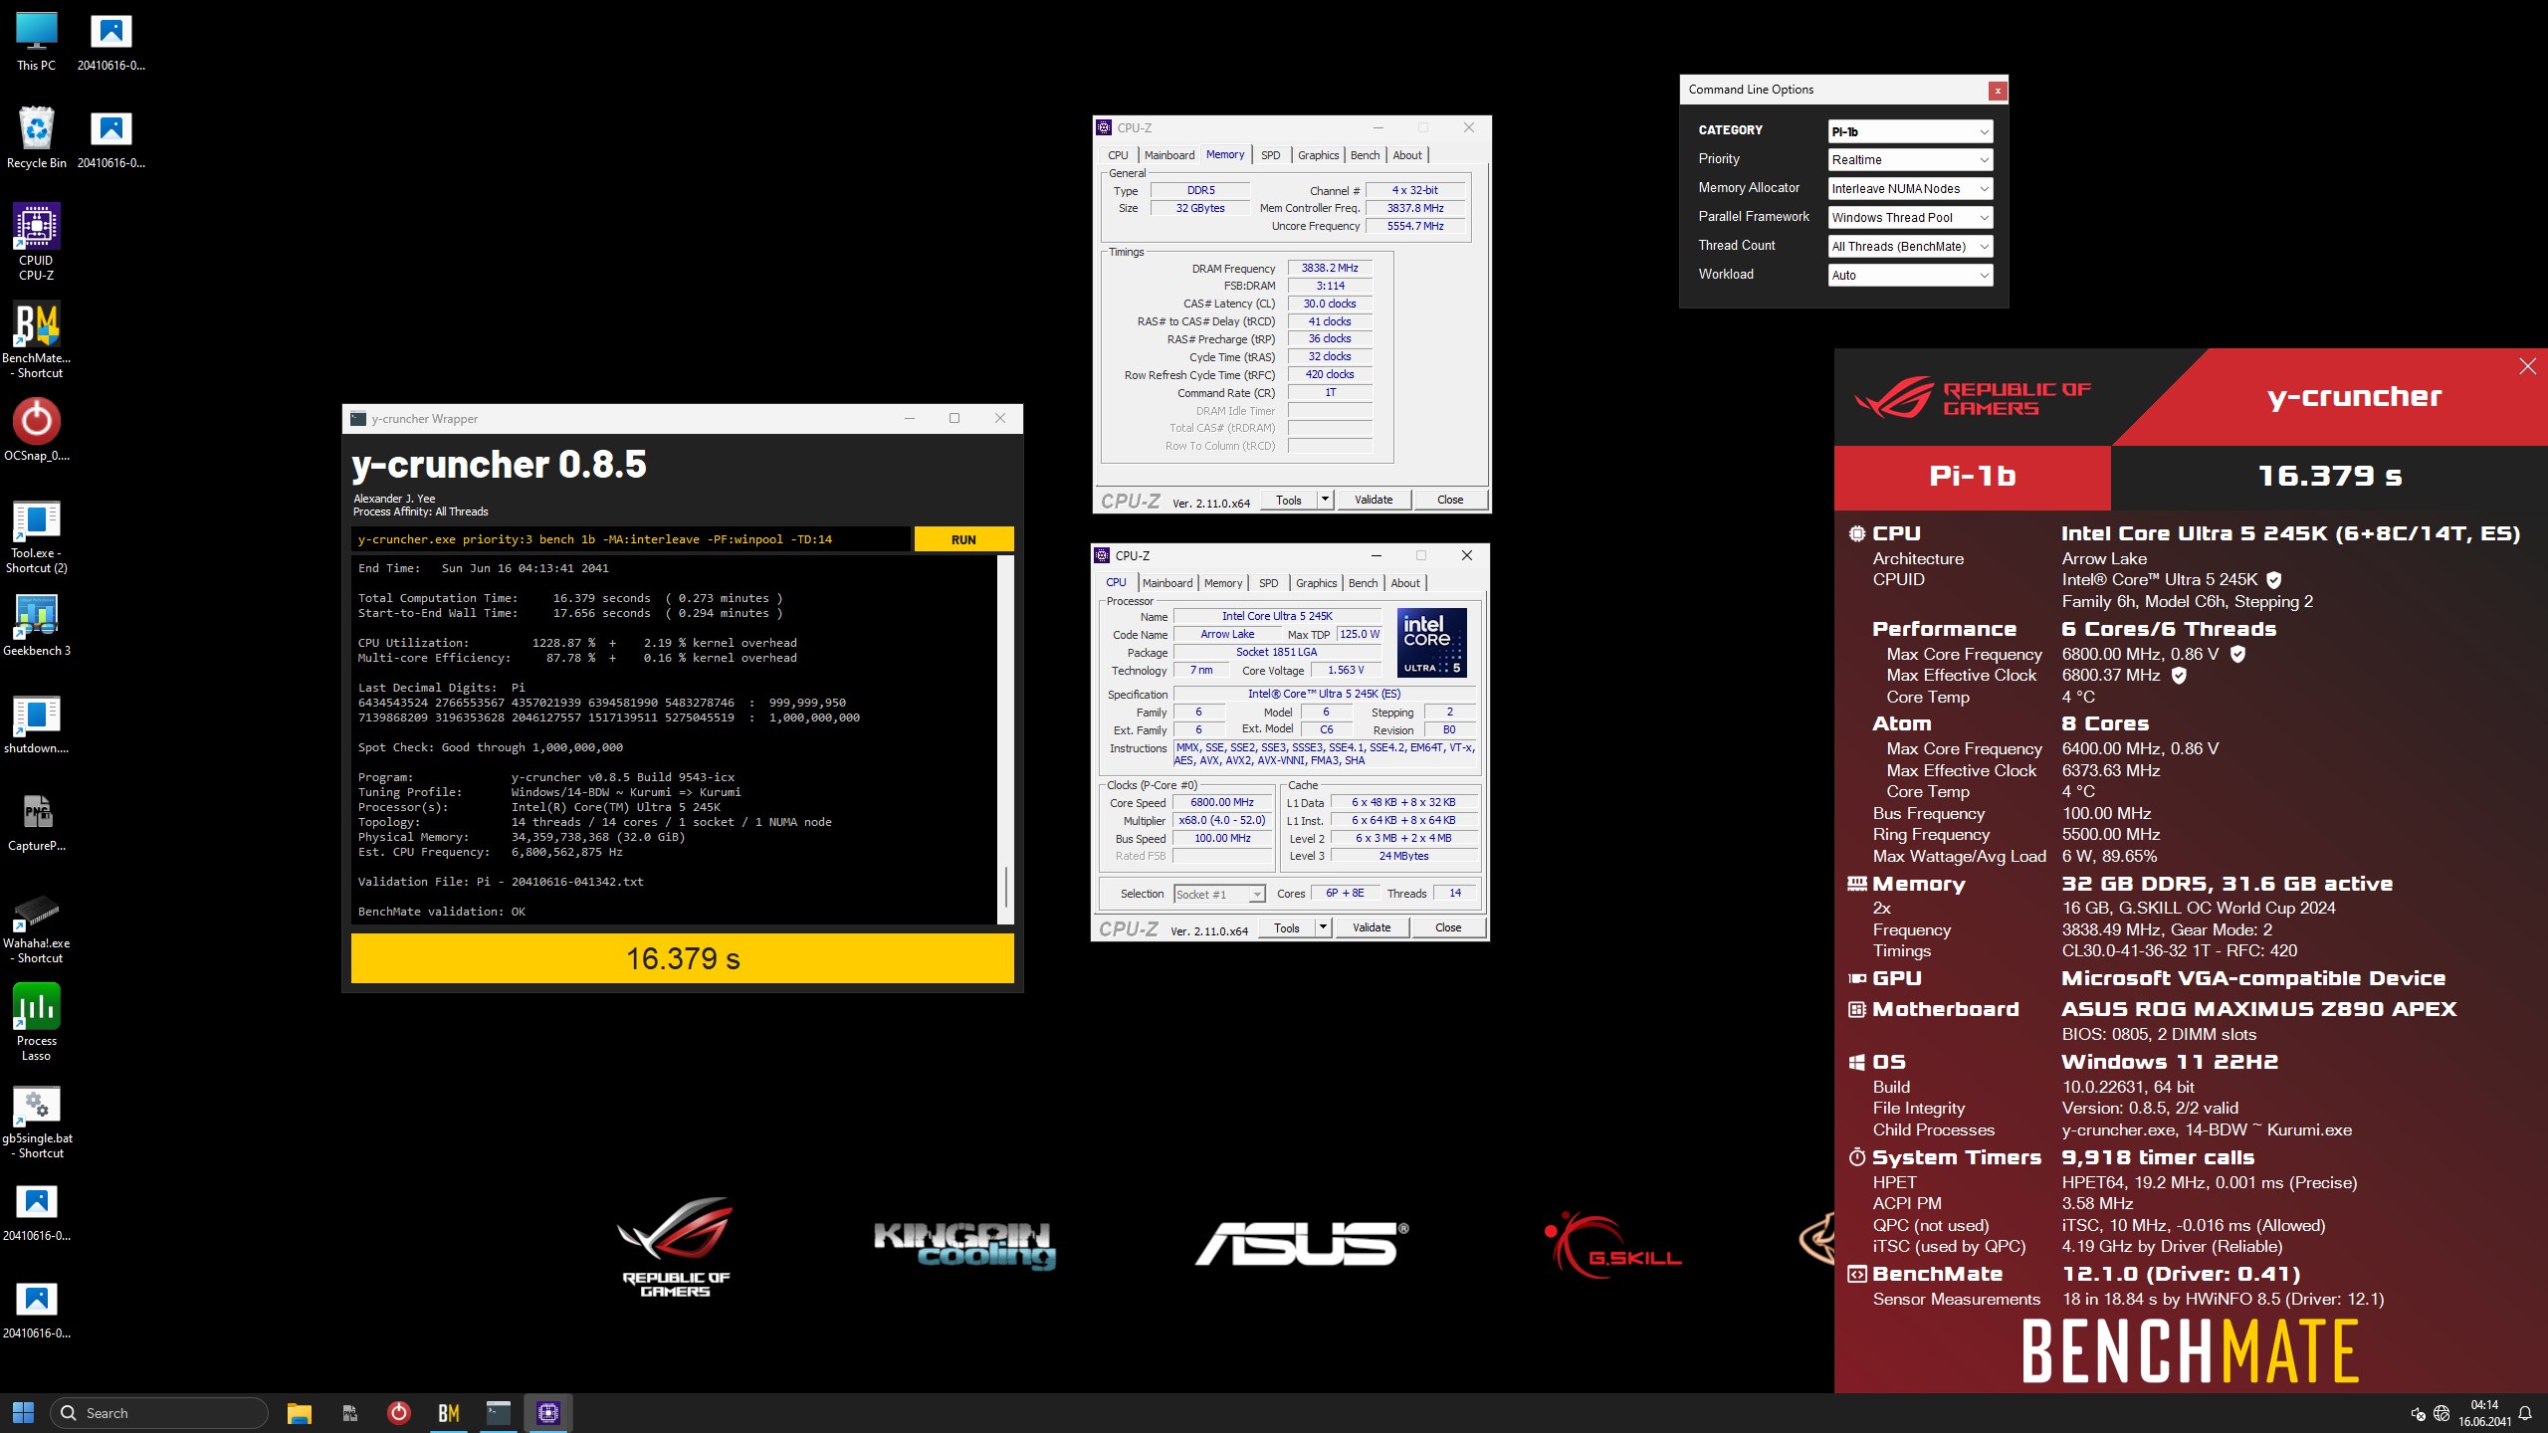Click Close button in lower CPU-Z
This screenshot has width=2548, height=1433.
pyautogui.click(x=1448, y=927)
